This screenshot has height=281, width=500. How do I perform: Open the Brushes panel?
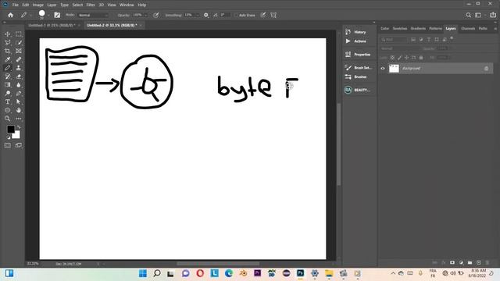click(357, 76)
